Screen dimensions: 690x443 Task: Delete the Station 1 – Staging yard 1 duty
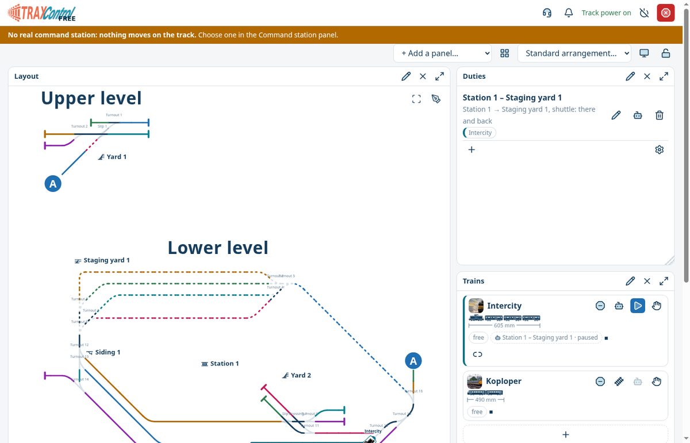coord(660,115)
